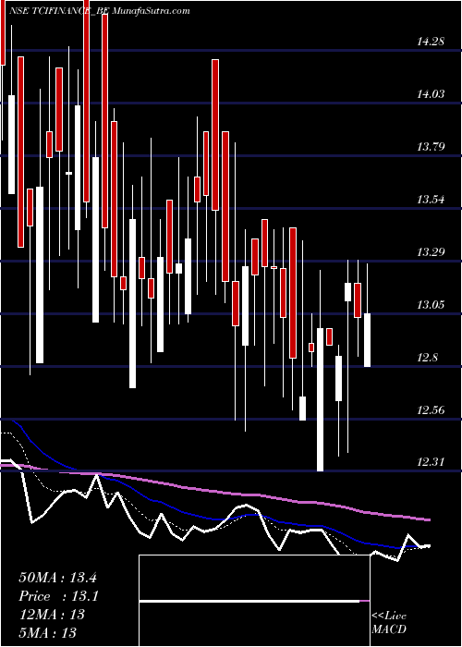Click the <<Live MACD label
The image size is (462, 647).
tap(389, 623)
